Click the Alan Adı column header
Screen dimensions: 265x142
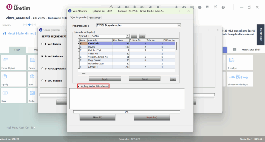[x=100, y=40]
